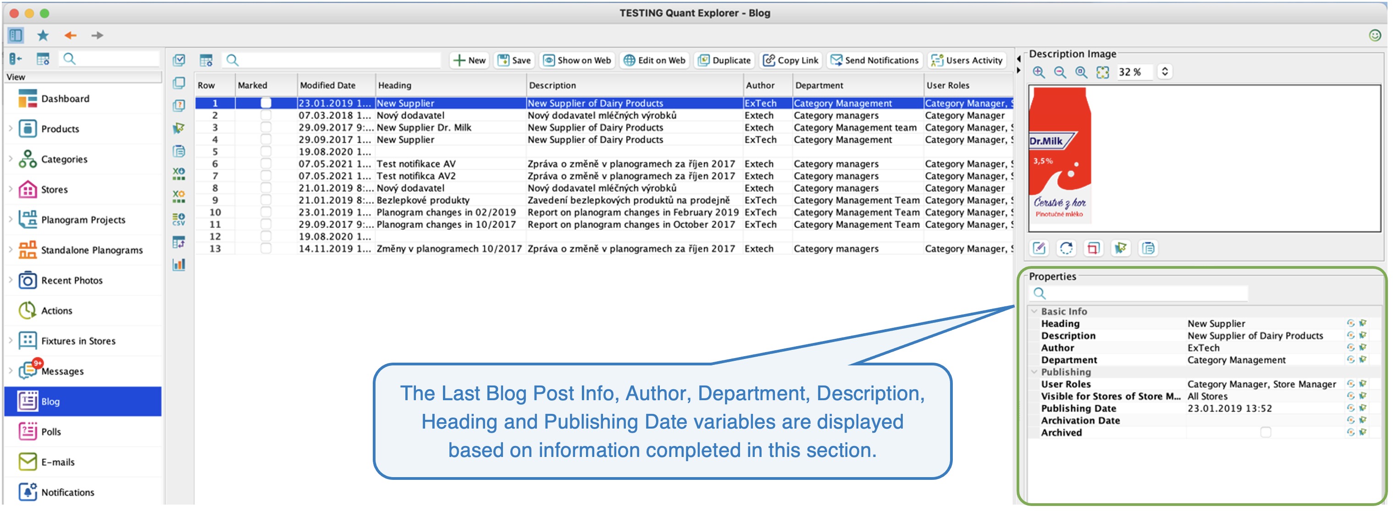Screen dimensions: 1393x511
Task: Click the Copy Link button
Action: (790, 60)
